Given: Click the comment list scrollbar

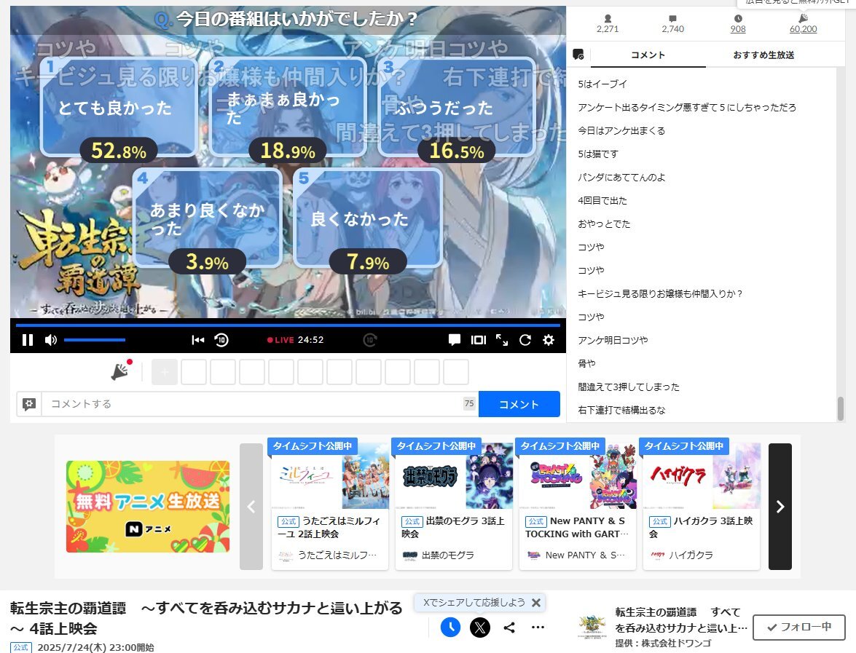Looking at the screenshot, I should 841,408.
